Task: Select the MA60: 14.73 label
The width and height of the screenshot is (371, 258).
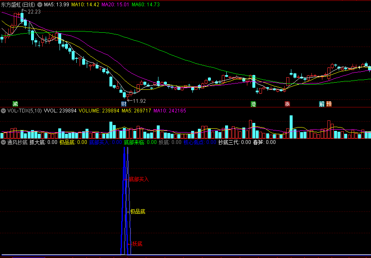Action: pos(145,5)
